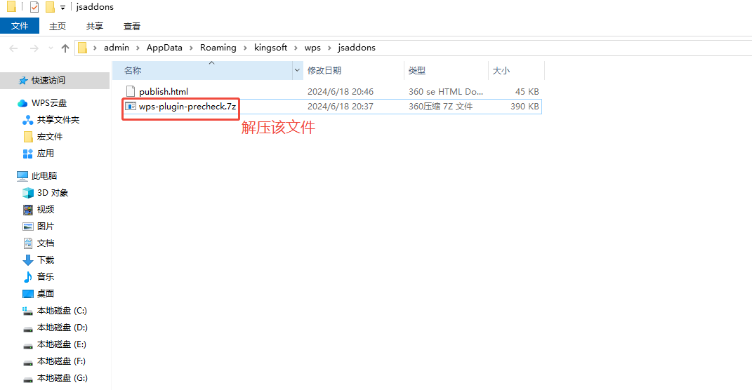Open the 名称 column filter dropdown
The width and height of the screenshot is (752, 390).
pos(297,70)
